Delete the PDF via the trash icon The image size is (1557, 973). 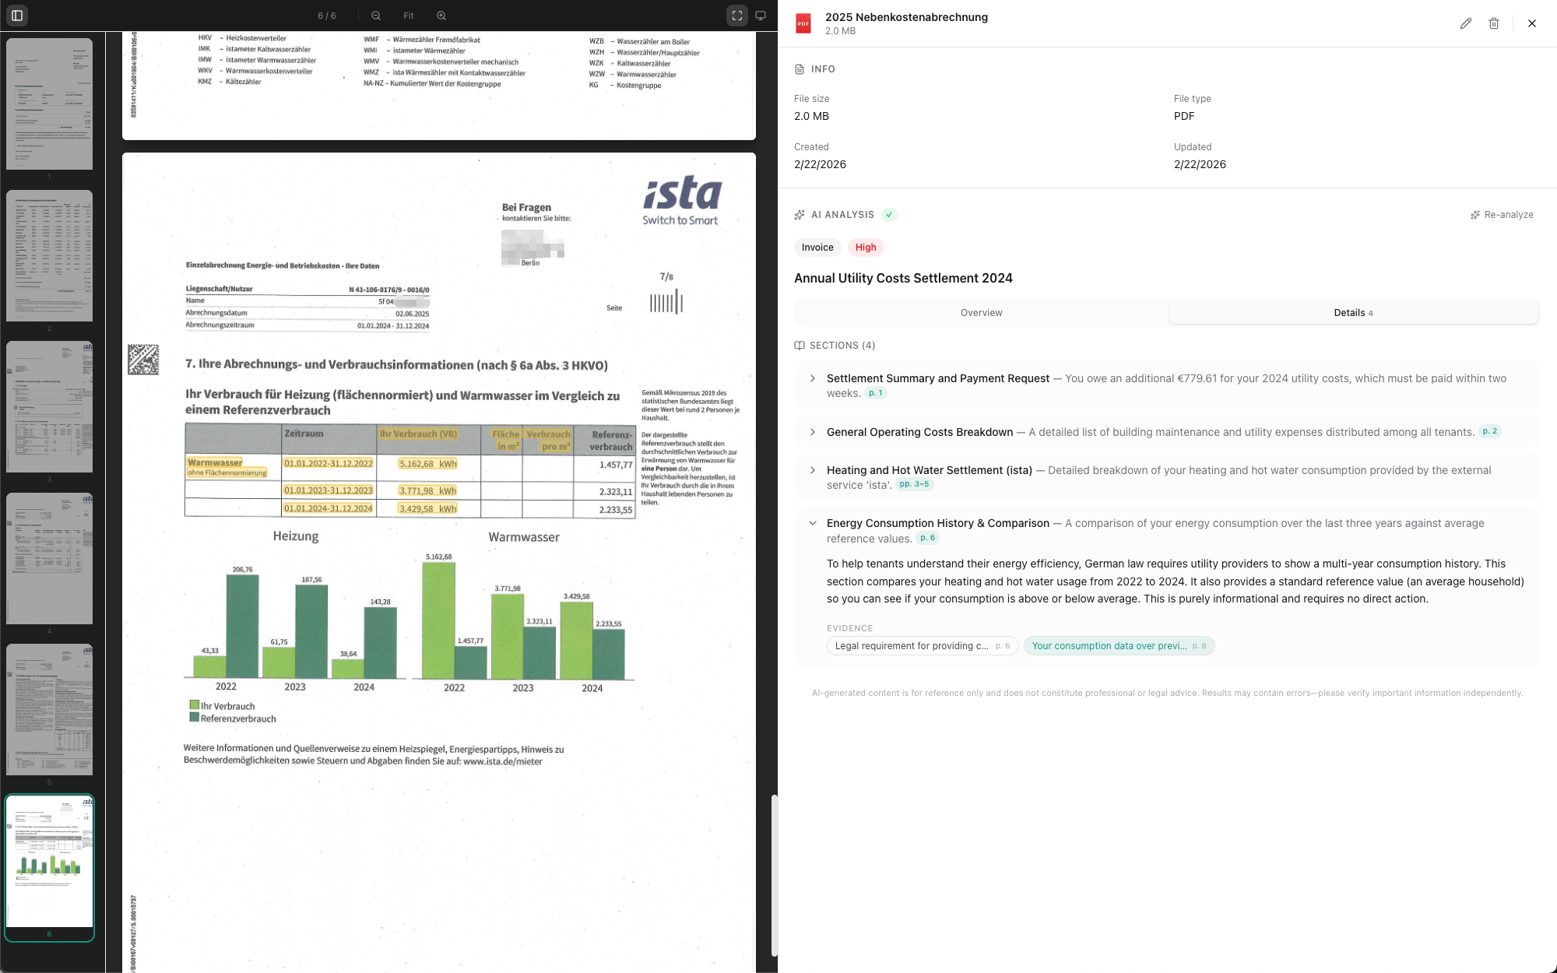coord(1494,23)
